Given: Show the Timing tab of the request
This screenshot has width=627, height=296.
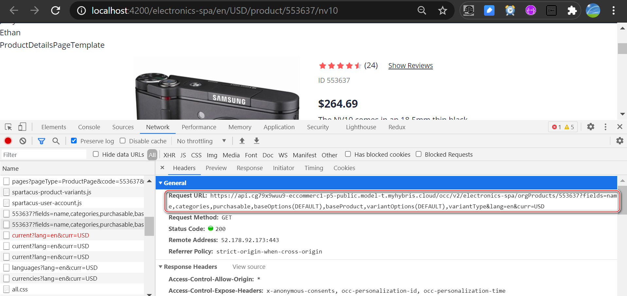Looking at the screenshot, I should [x=314, y=168].
